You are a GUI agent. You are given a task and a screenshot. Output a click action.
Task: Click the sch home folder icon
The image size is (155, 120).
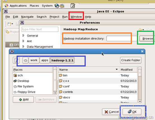click(15, 76)
